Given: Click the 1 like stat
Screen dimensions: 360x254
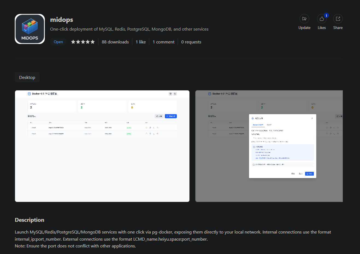Looking at the screenshot, I should point(141,42).
